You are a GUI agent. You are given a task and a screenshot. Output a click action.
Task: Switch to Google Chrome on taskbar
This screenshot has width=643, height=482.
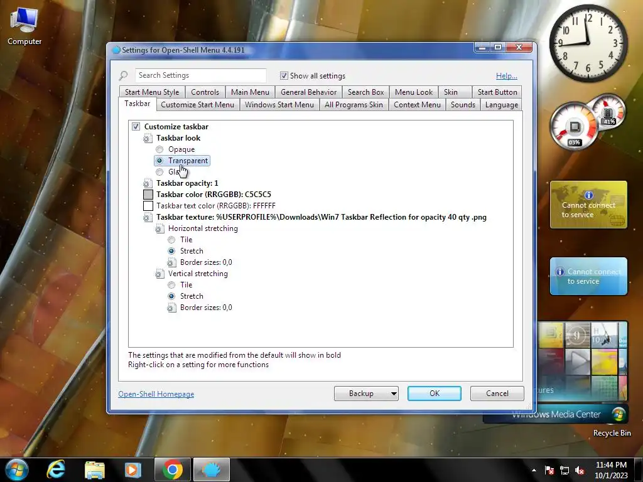172,469
